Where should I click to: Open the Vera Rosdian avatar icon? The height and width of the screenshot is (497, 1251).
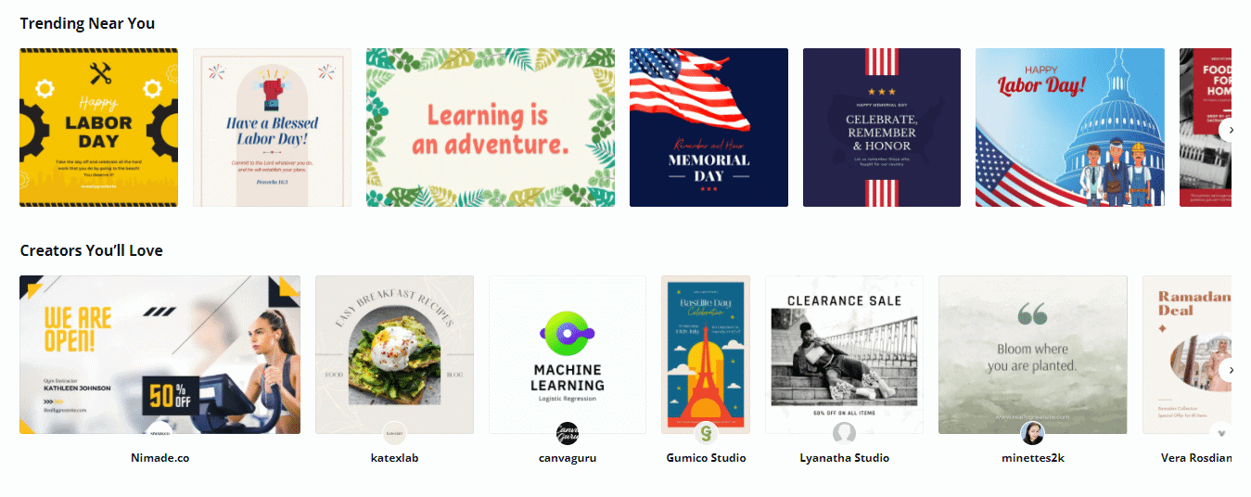point(1220,433)
